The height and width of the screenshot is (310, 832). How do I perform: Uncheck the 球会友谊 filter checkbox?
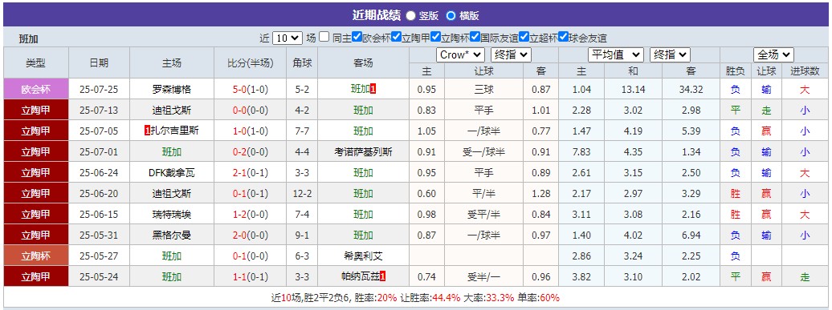pos(563,38)
